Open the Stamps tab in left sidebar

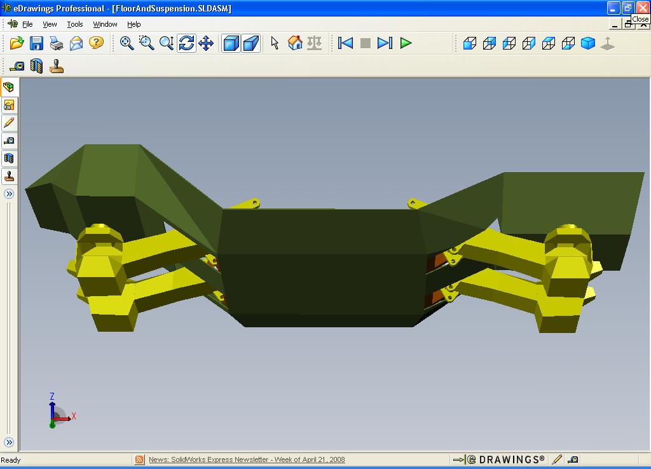(9, 177)
